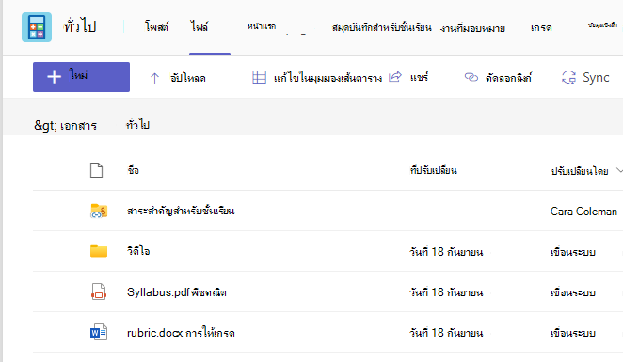Select the ไฟล์ tab
This screenshot has width=623, height=362.
pos(200,26)
